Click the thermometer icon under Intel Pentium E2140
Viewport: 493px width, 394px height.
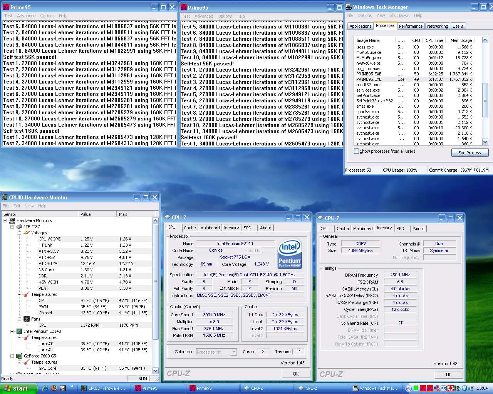[27, 337]
